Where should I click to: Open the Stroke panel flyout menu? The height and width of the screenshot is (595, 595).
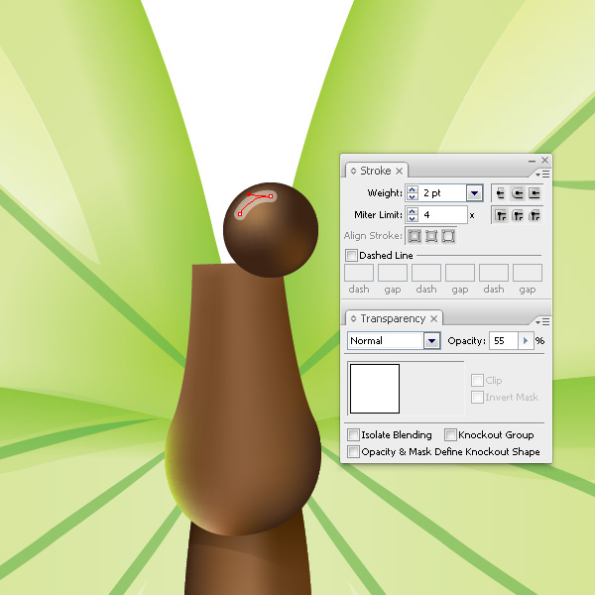542,174
